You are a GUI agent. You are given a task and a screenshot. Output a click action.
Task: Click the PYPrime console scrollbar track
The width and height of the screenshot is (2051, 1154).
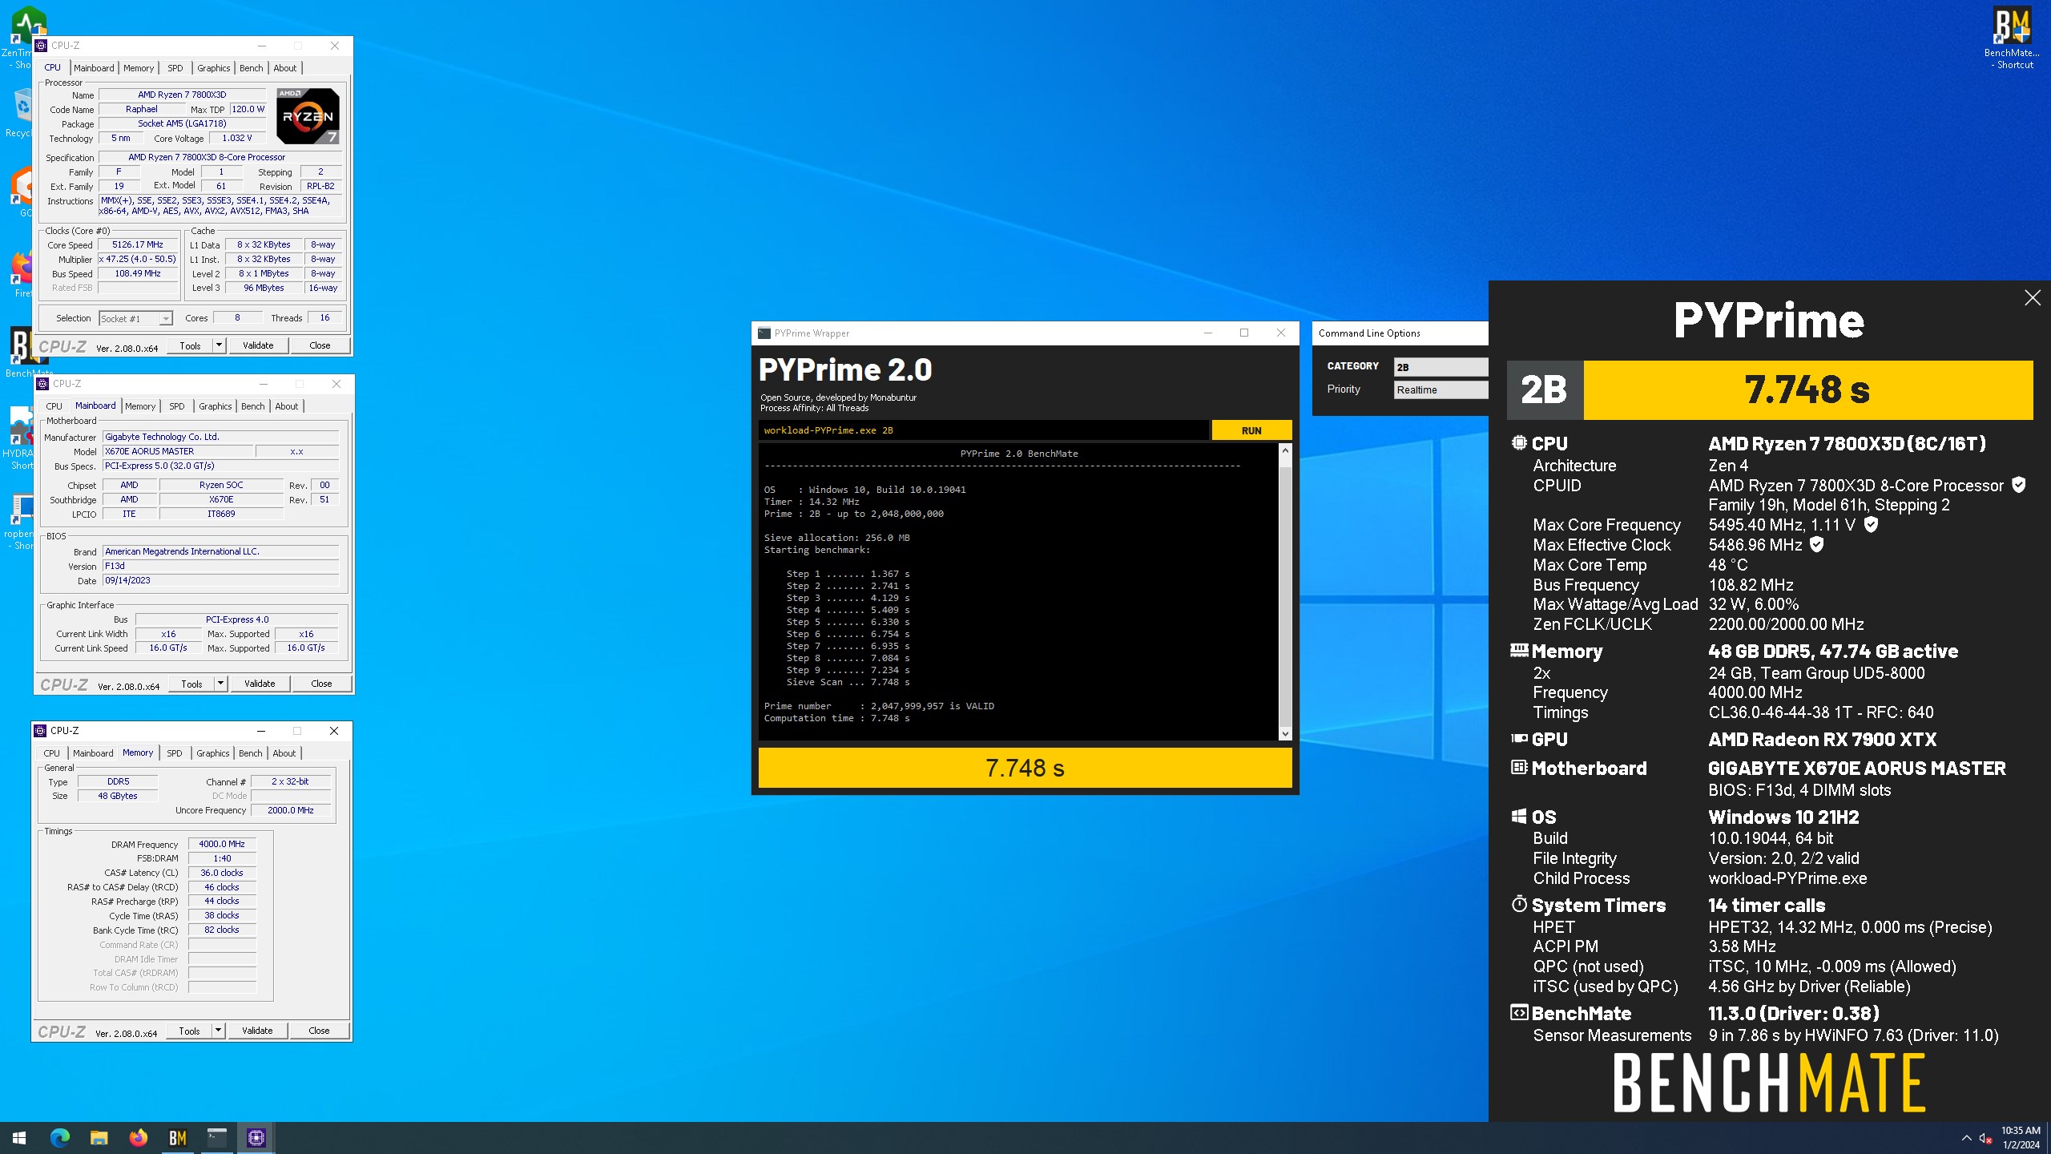pos(1285,592)
